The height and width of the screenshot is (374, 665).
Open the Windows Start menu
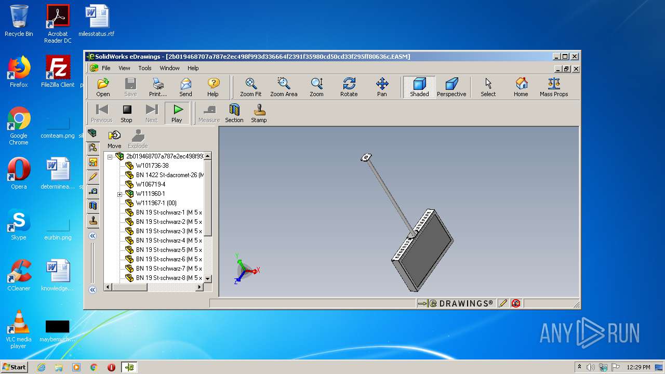pyautogui.click(x=14, y=367)
